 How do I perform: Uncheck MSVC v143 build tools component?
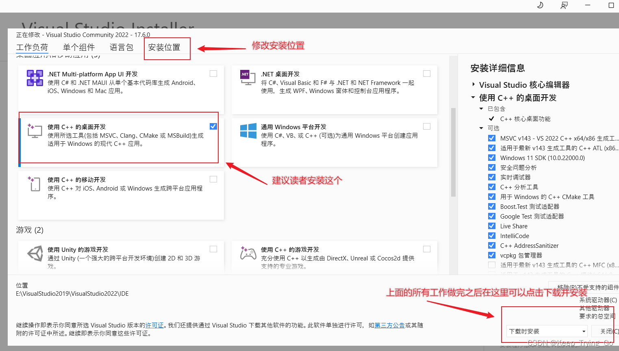click(492, 138)
